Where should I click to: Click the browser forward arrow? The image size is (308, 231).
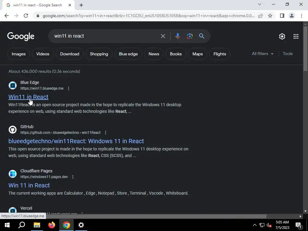coord(16,16)
